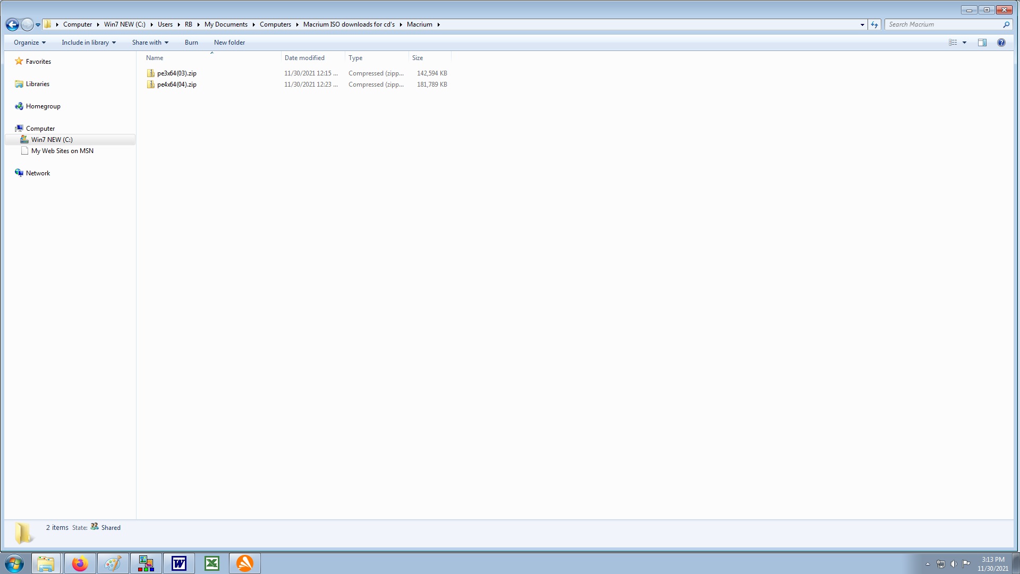
Task: Open address bar history dropdown
Action: [x=862, y=24]
